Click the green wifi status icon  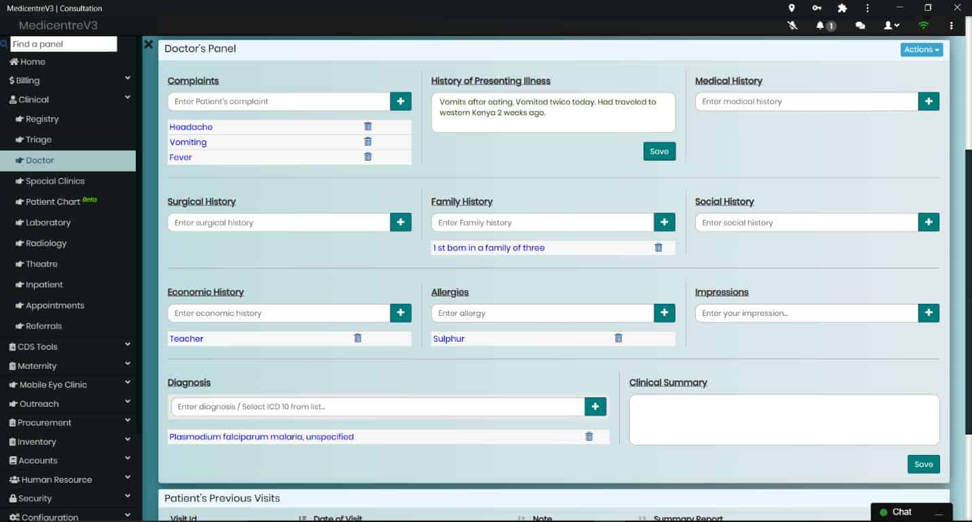coord(923,26)
